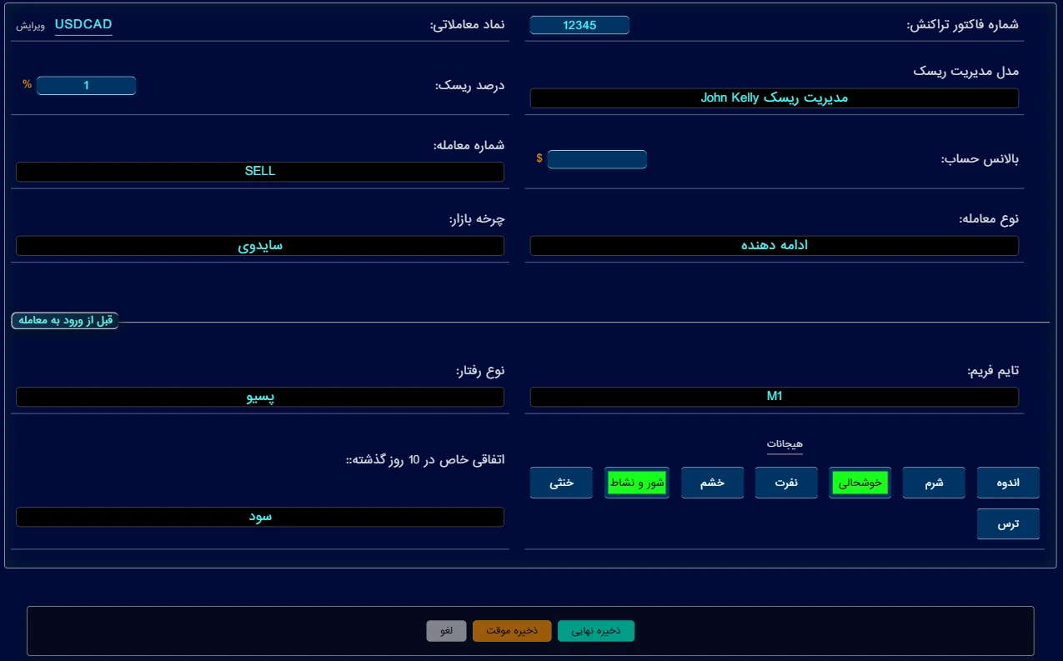
Task: Select the نفرت (hatred) emotion button
Action: [786, 483]
